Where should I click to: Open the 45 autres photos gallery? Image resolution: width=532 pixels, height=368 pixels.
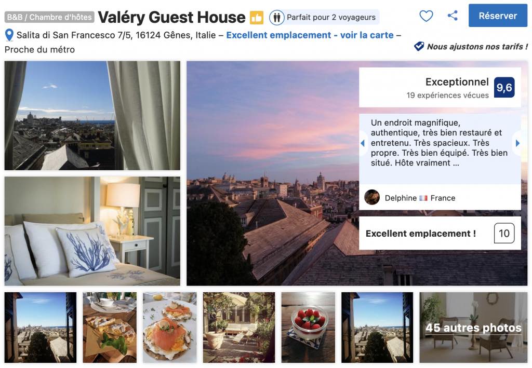coord(473,328)
